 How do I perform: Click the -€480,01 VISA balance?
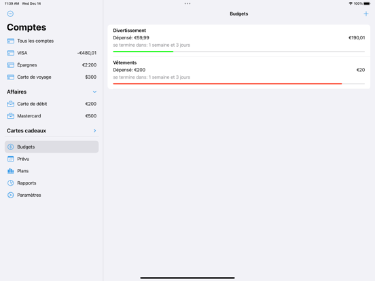tap(87, 53)
